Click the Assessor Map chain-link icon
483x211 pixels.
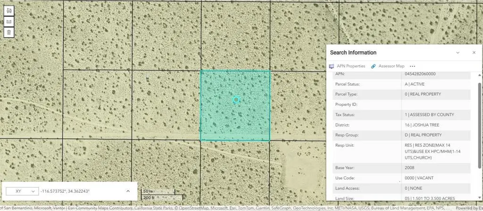(374, 66)
